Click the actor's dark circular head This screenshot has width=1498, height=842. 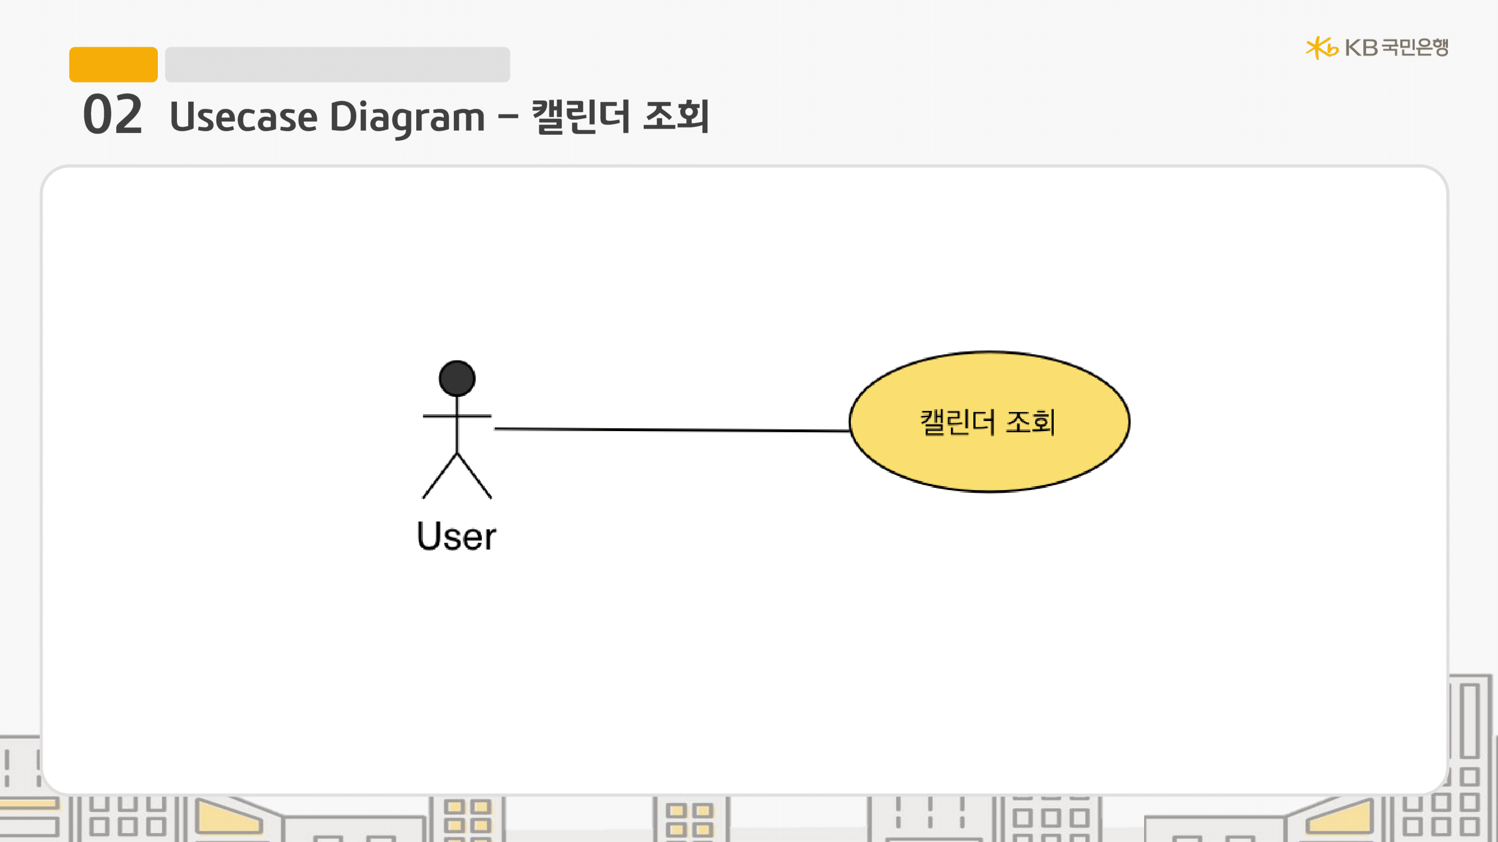(457, 378)
